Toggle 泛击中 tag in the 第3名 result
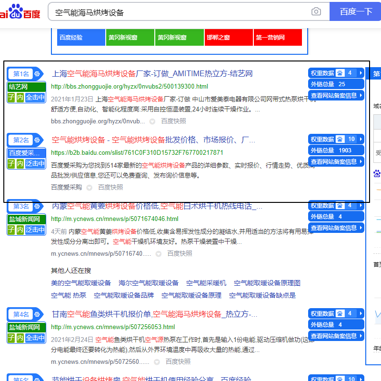The image size is (381, 381). tap(35, 230)
